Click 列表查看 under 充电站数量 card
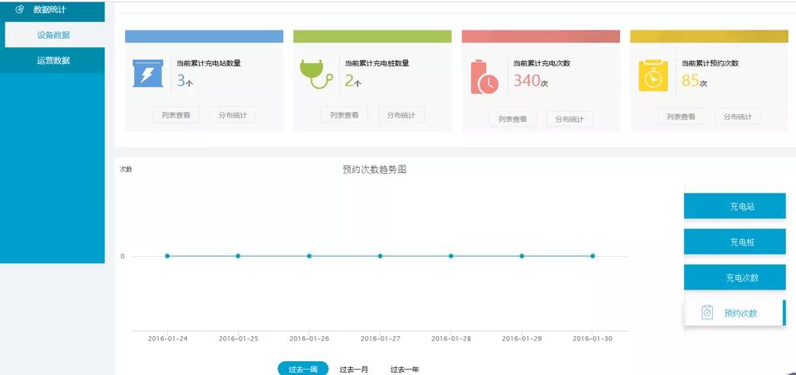This screenshot has height=375, width=796. tap(175, 116)
